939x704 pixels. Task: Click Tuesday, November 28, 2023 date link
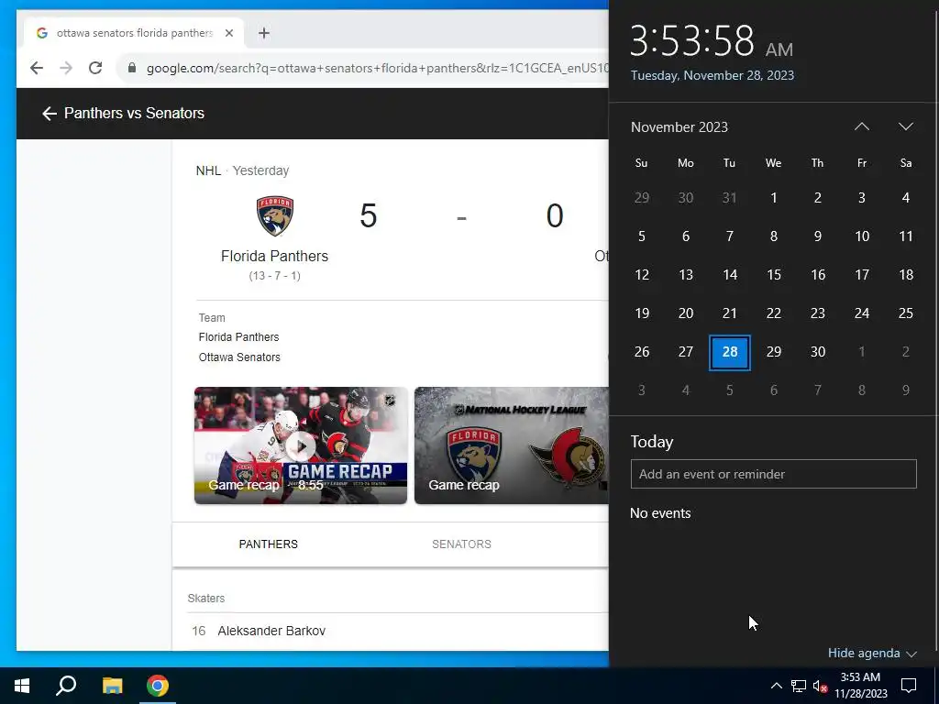(x=712, y=75)
